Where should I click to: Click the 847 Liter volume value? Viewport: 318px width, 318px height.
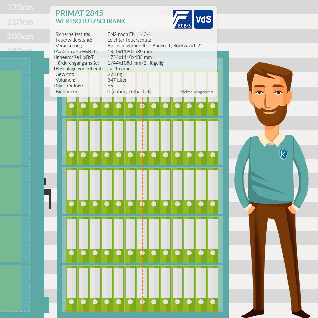[x=117, y=80]
